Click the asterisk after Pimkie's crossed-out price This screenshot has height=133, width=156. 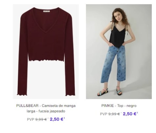(121, 113)
